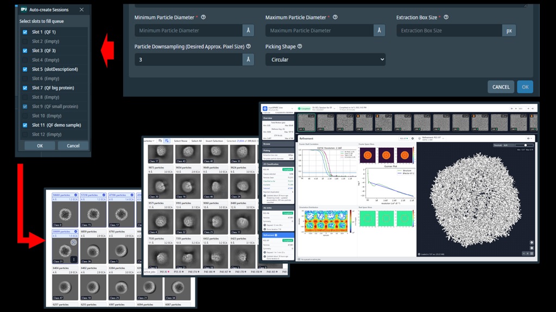Toggle Slot 11 (QF demo sample) checkbox
This screenshot has width=556, height=312.
[x=25, y=125]
